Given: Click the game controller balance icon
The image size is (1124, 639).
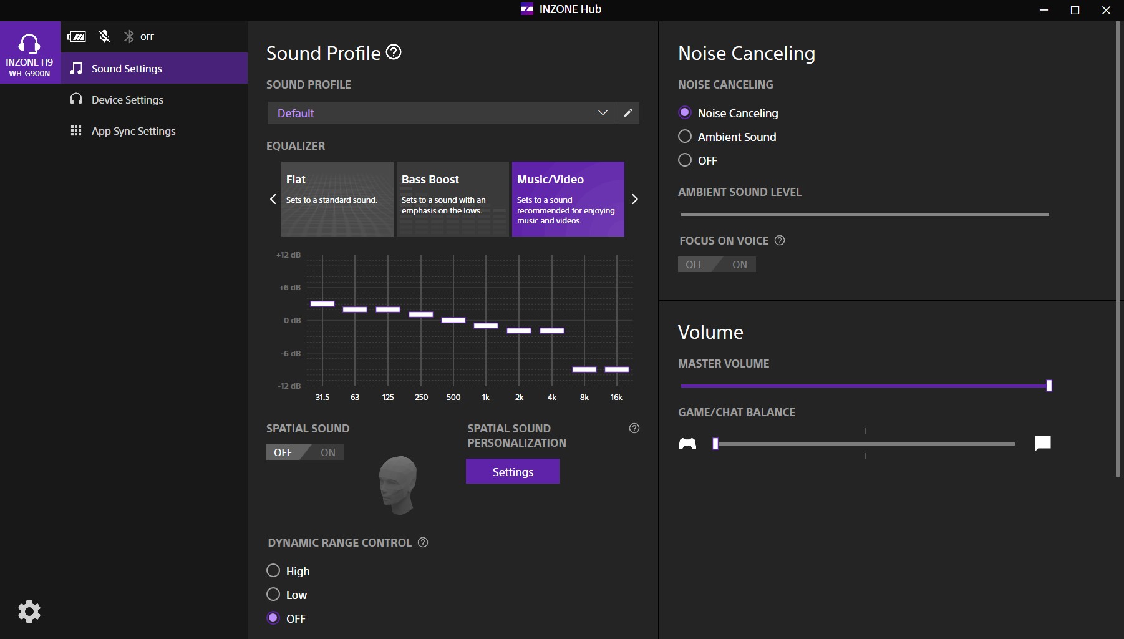Looking at the screenshot, I should (687, 444).
